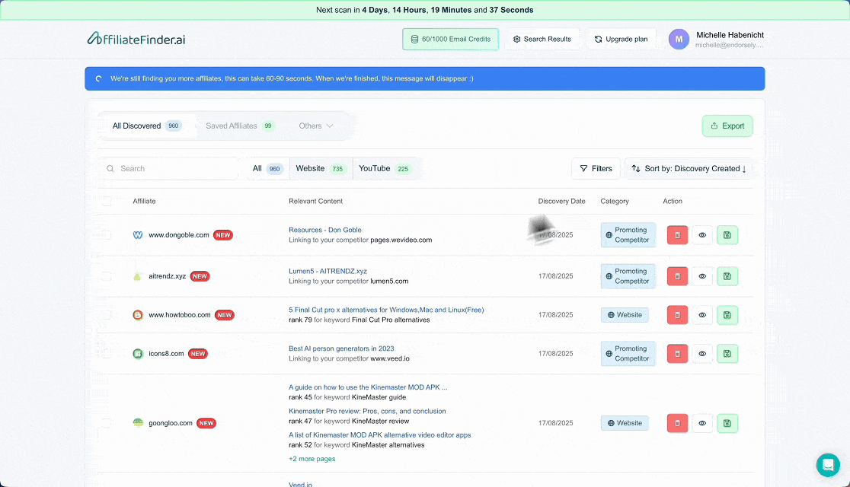Image resolution: width=850 pixels, height=487 pixels.
Task: Open Sort by Discovery Created dropdown
Action: [x=689, y=168]
